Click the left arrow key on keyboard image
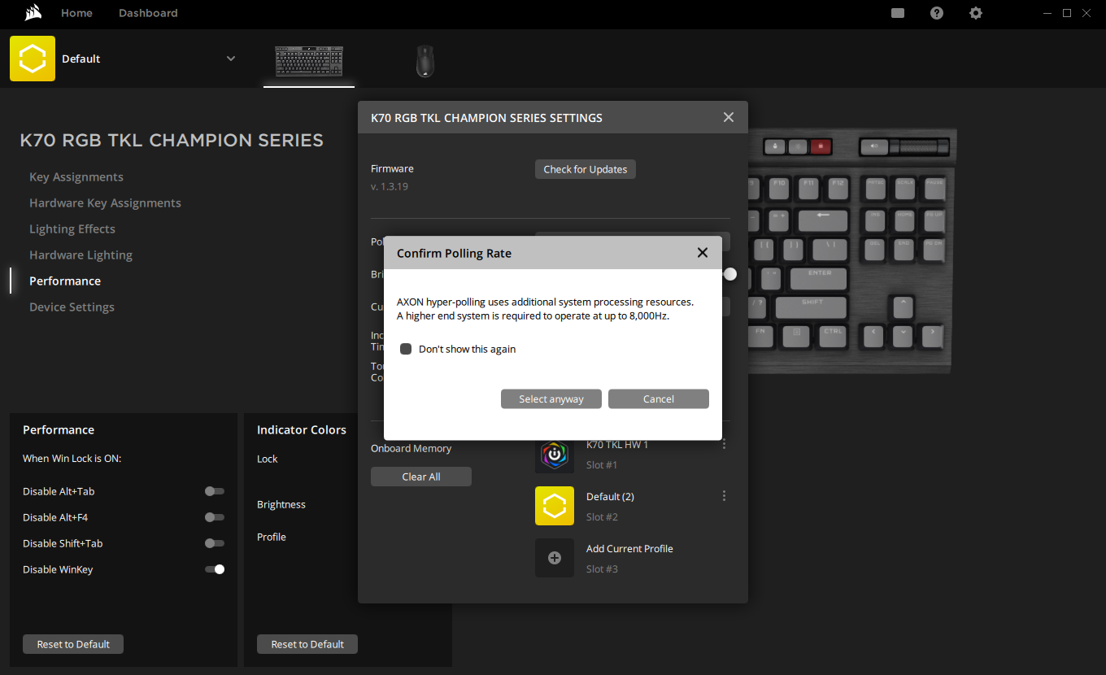1106x675 pixels. point(874,336)
